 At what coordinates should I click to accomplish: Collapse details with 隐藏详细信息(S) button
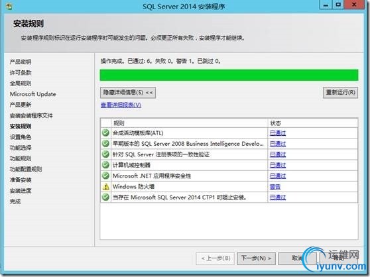128,92
